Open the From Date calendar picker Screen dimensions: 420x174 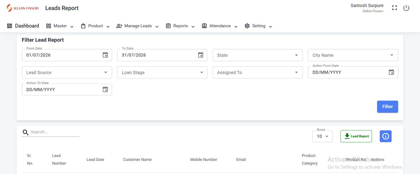[105, 55]
